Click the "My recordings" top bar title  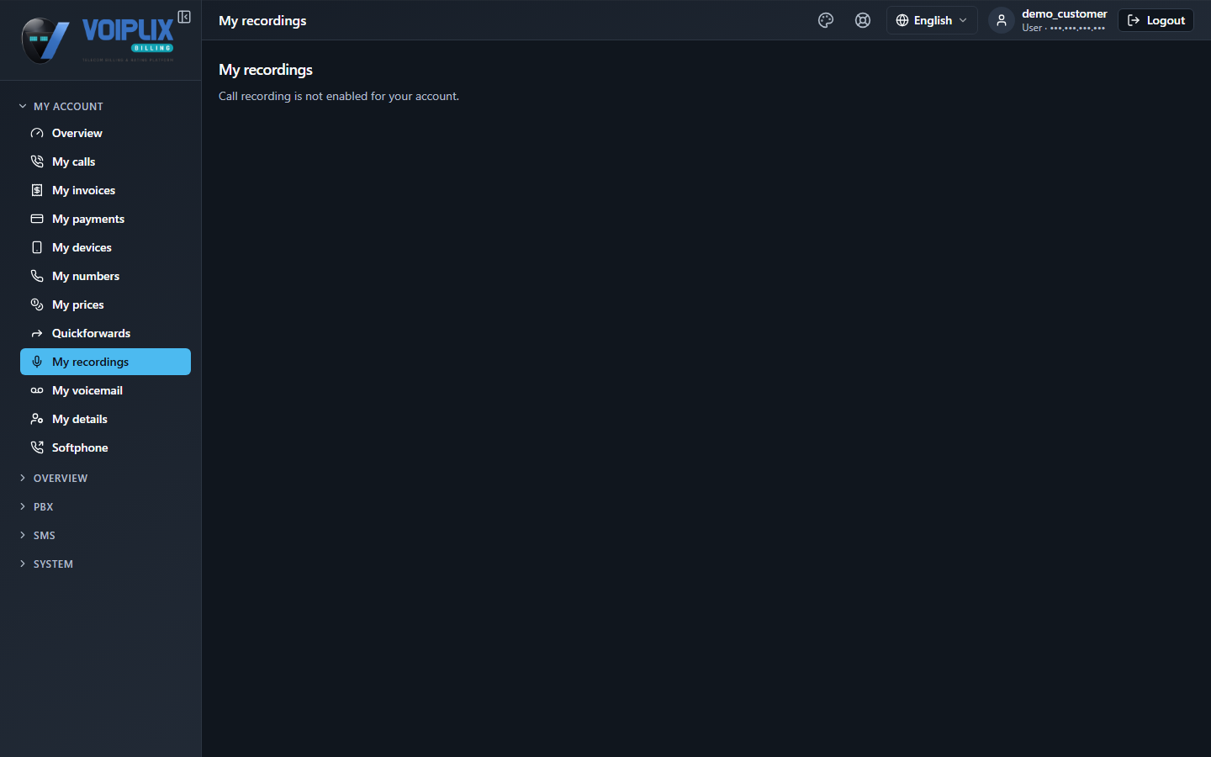[262, 20]
